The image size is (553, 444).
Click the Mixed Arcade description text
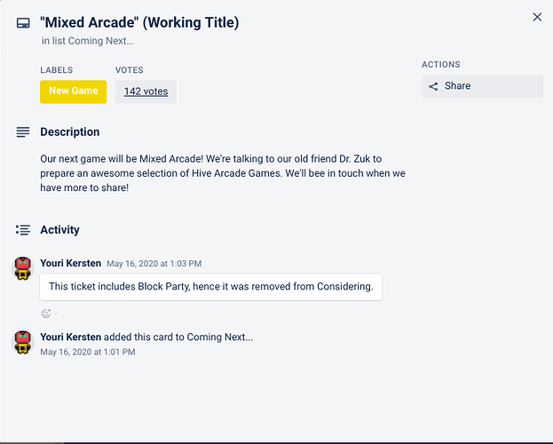(x=223, y=173)
